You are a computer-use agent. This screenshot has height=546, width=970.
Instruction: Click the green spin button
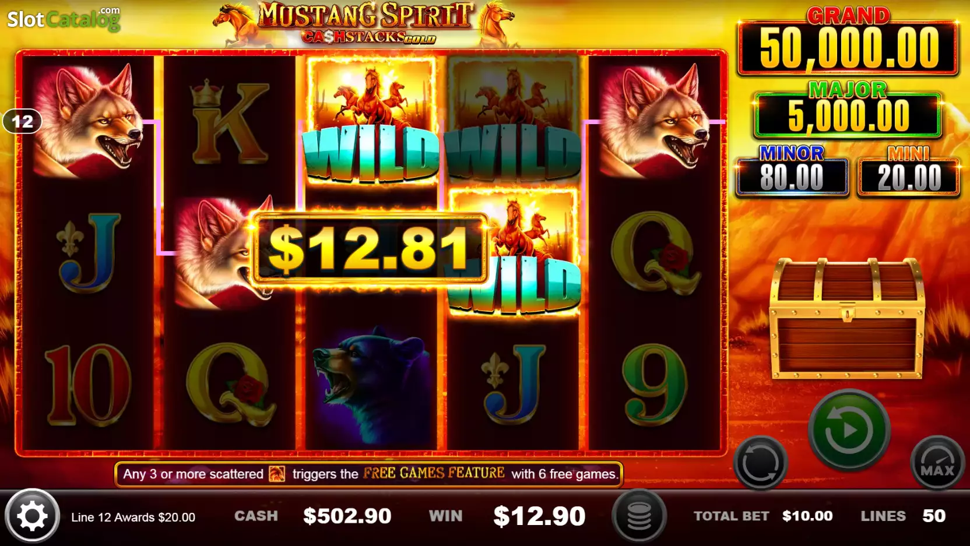[849, 429]
